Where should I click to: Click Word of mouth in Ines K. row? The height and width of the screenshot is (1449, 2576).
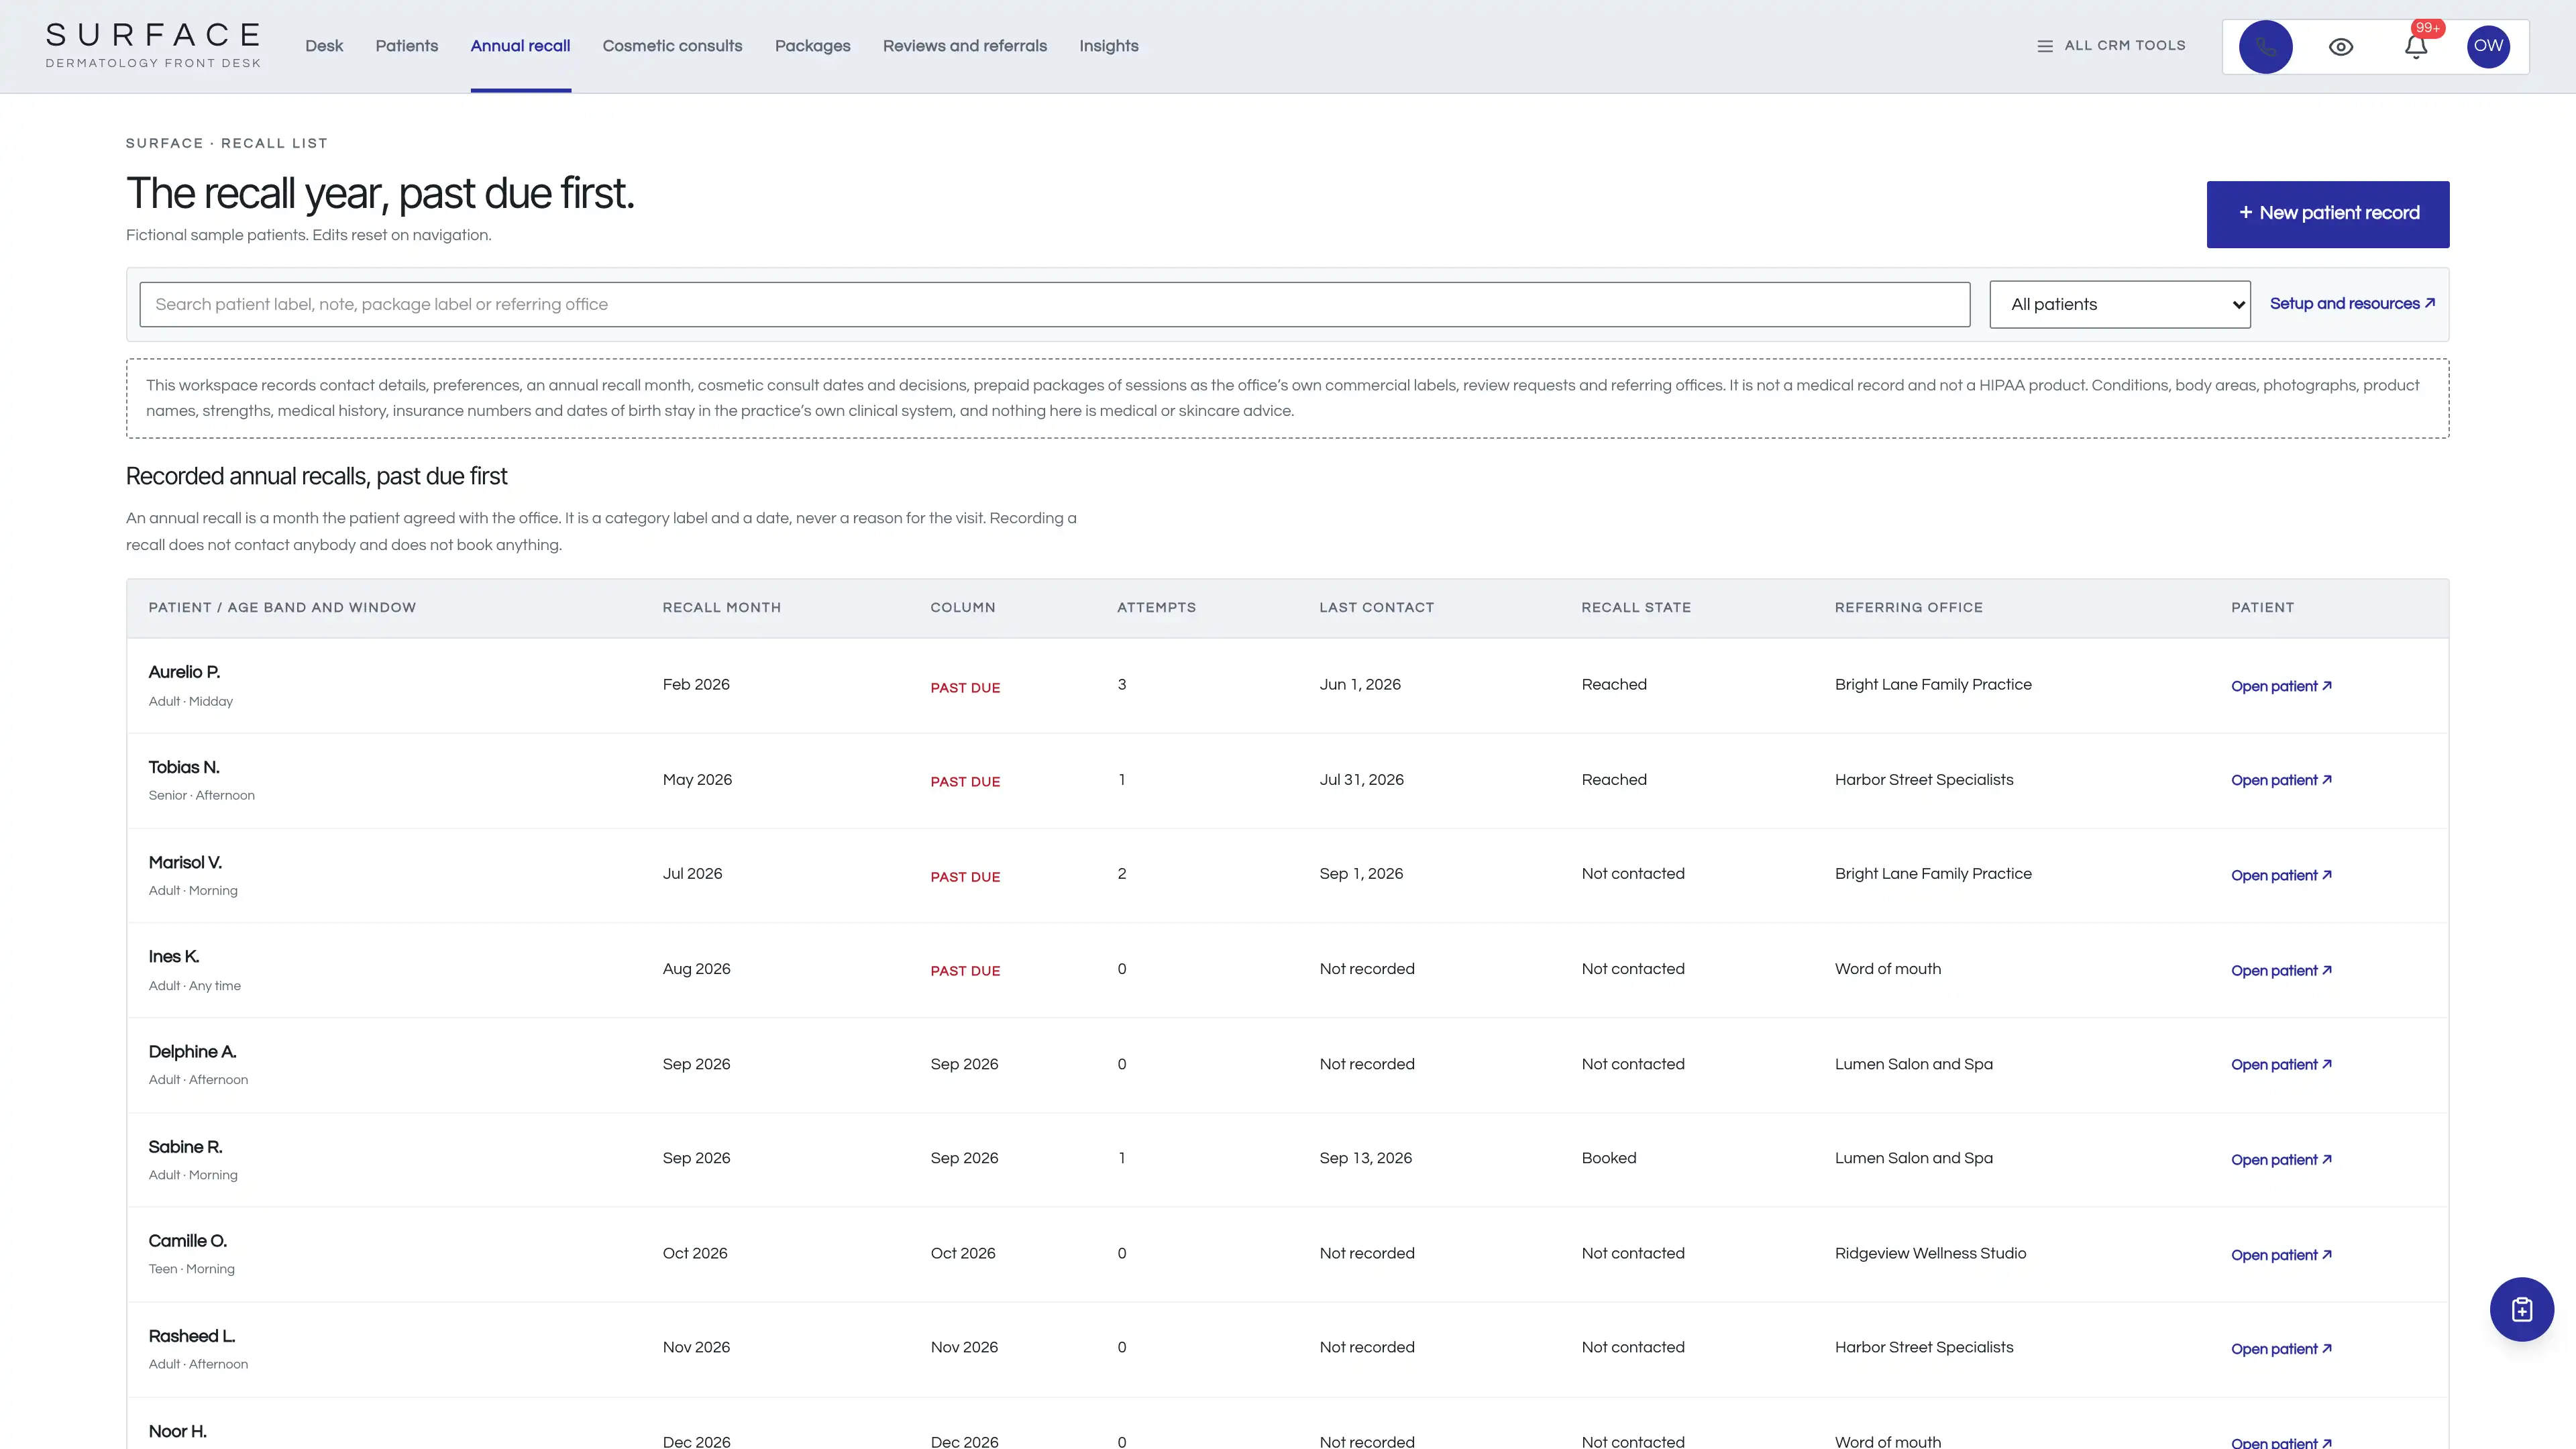(x=1887, y=968)
